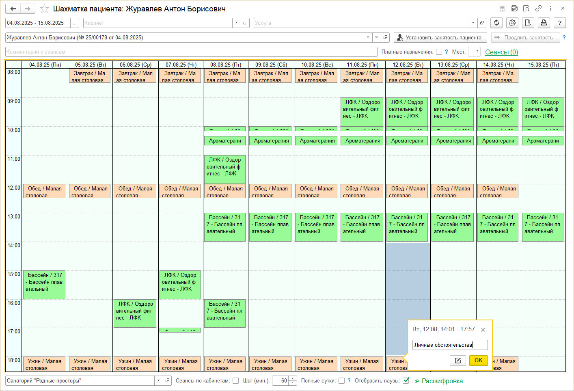The image size is (574, 391).
Task: Select Бассейн session on 08.08.25 at 16:00
Action: 225,314
